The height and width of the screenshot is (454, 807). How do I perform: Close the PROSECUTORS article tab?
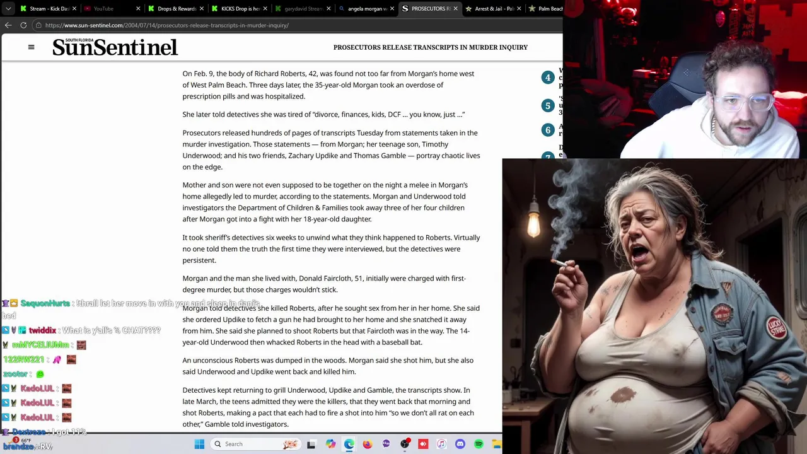pos(455,9)
